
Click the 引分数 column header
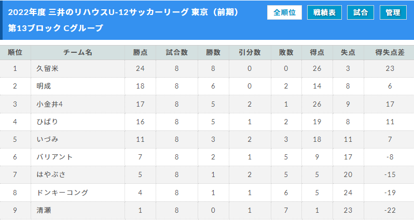coord(250,52)
